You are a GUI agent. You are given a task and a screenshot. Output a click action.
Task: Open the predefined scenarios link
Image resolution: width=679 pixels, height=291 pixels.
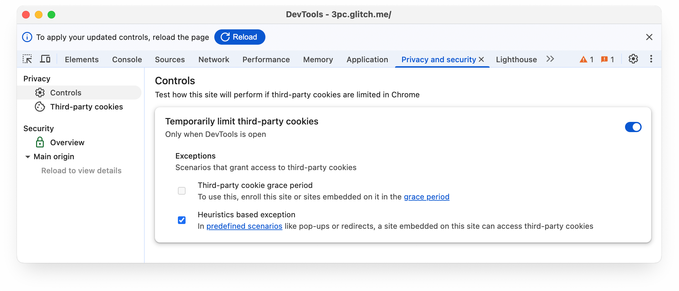[244, 226]
